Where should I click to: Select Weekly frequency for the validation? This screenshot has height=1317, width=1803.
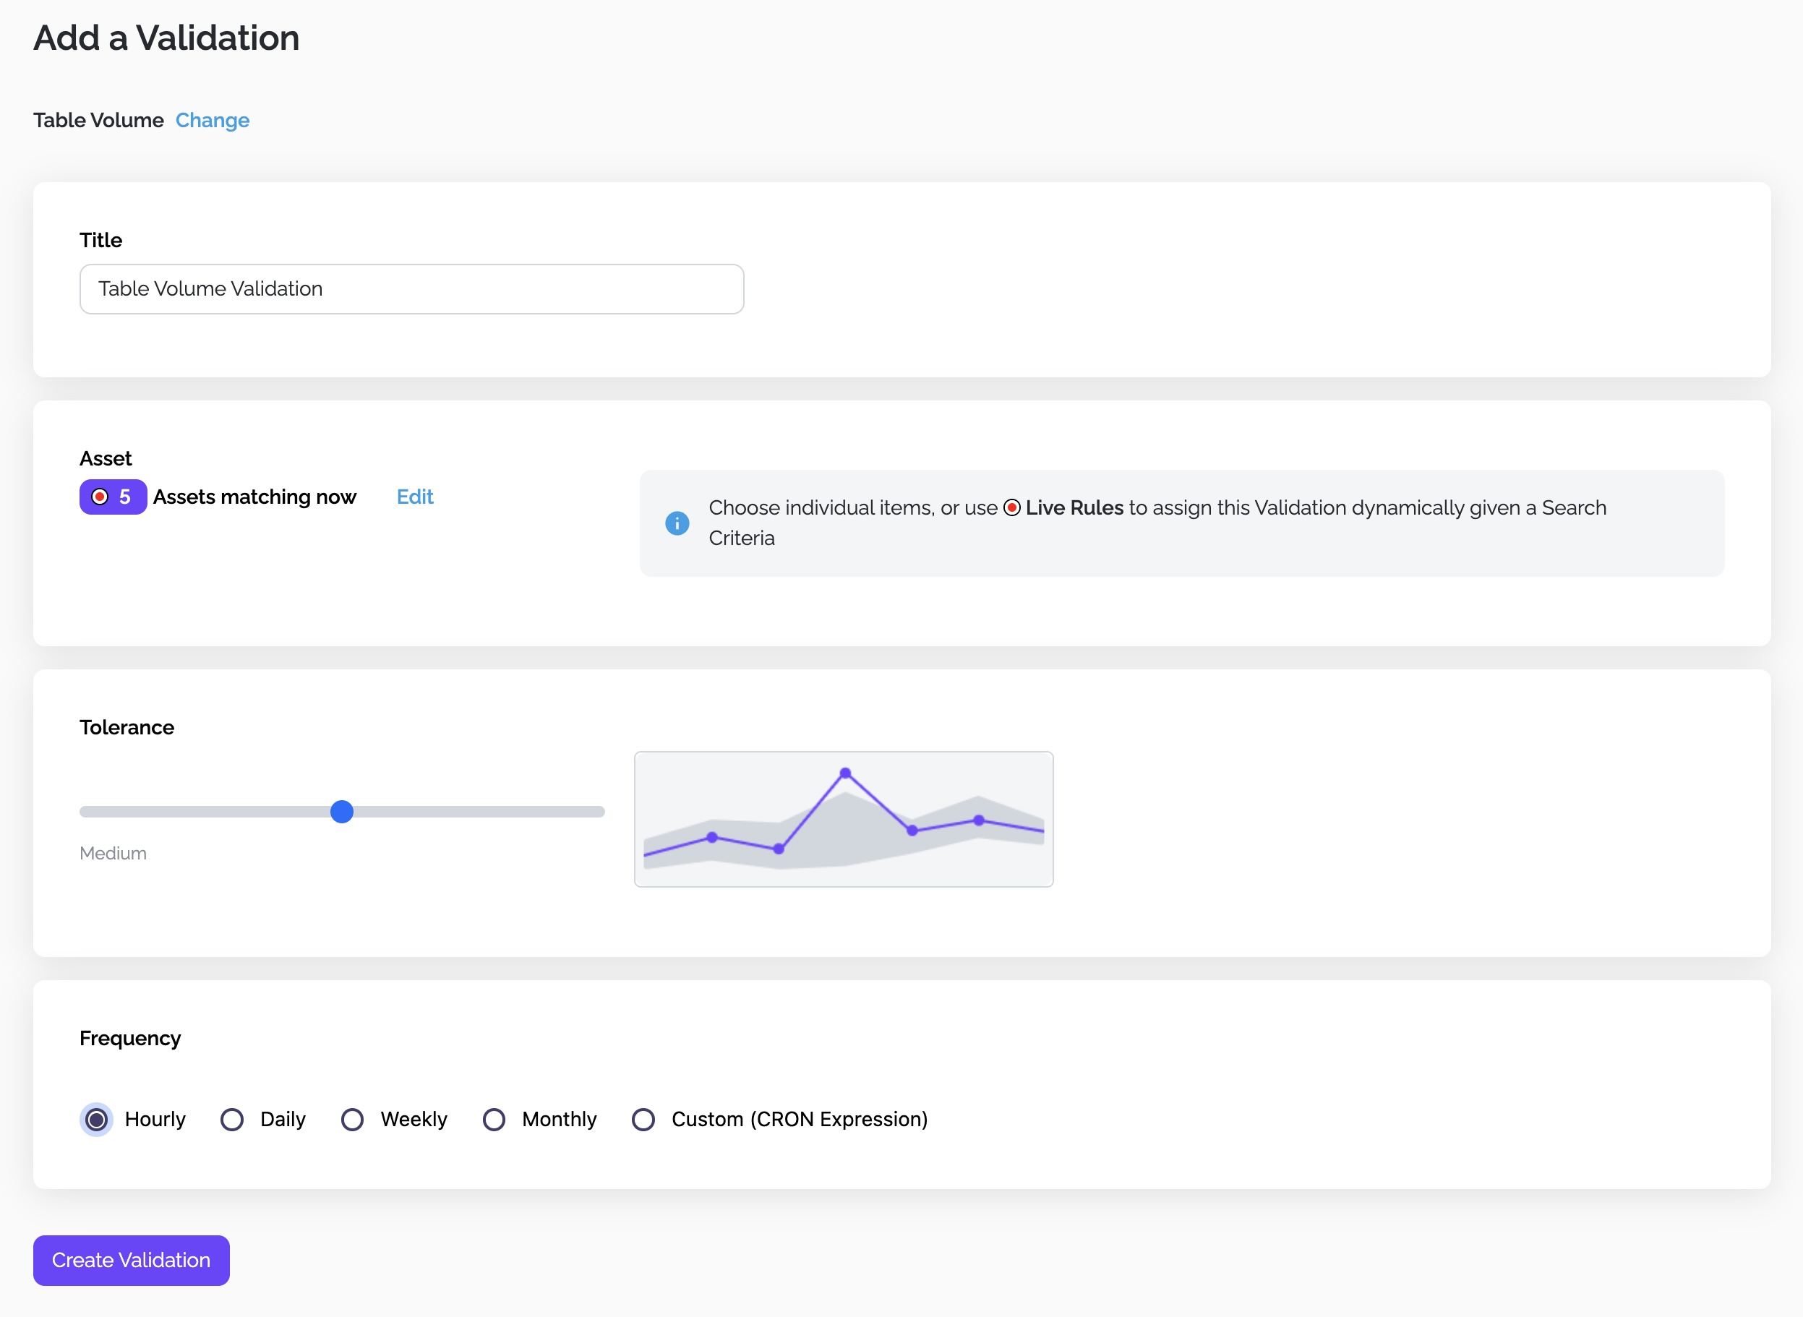[x=351, y=1119]
